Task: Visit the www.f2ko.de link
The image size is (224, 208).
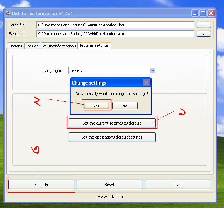Action: click(x=110, y=197)
